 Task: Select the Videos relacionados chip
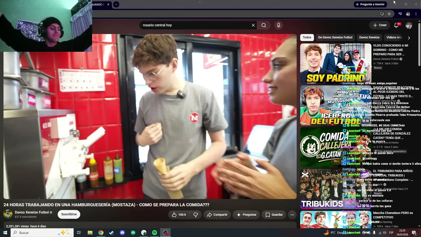[394, 38]
